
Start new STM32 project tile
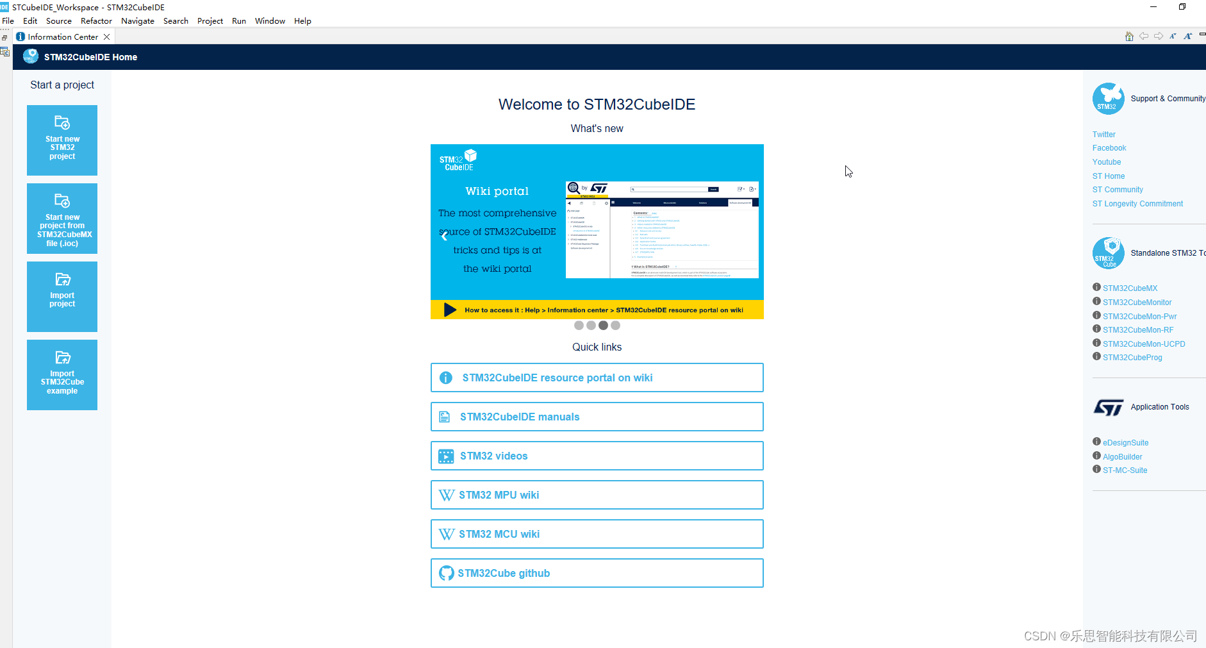(x=62, y=140)
